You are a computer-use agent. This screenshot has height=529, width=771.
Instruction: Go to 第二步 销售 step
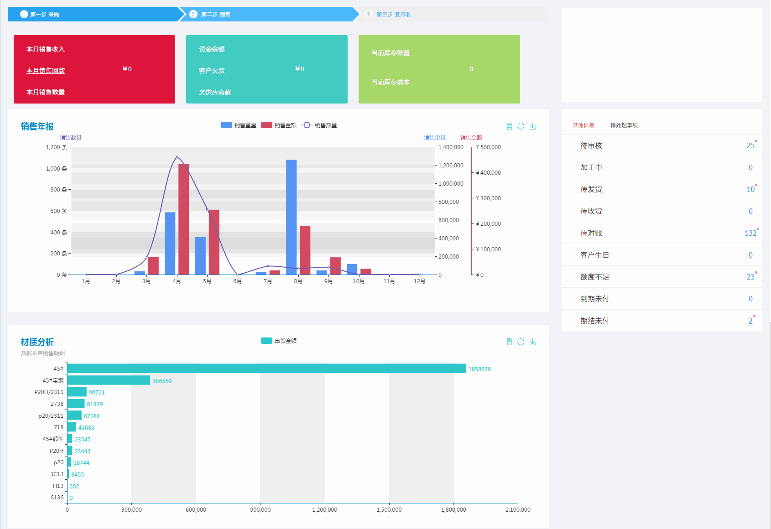[215, 15]
